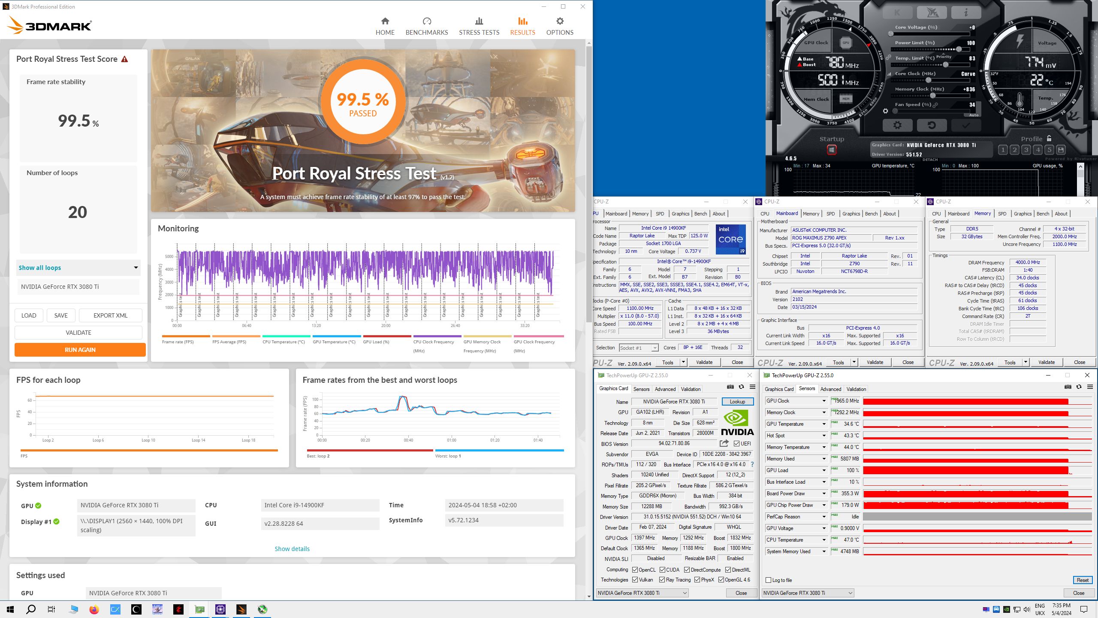1098x618 pixels.
Task: Toggle the profile lock icon in Afterburner
Action: (x=1049, y=138)
